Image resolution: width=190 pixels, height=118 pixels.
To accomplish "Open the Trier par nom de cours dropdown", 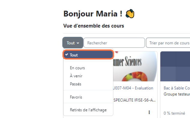I will tap(168, 43).
